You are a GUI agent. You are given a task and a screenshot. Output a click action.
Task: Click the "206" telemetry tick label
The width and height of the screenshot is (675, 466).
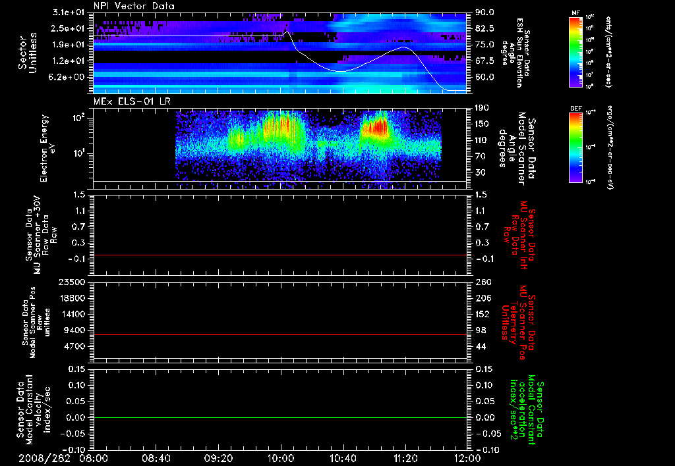[482, 298]
